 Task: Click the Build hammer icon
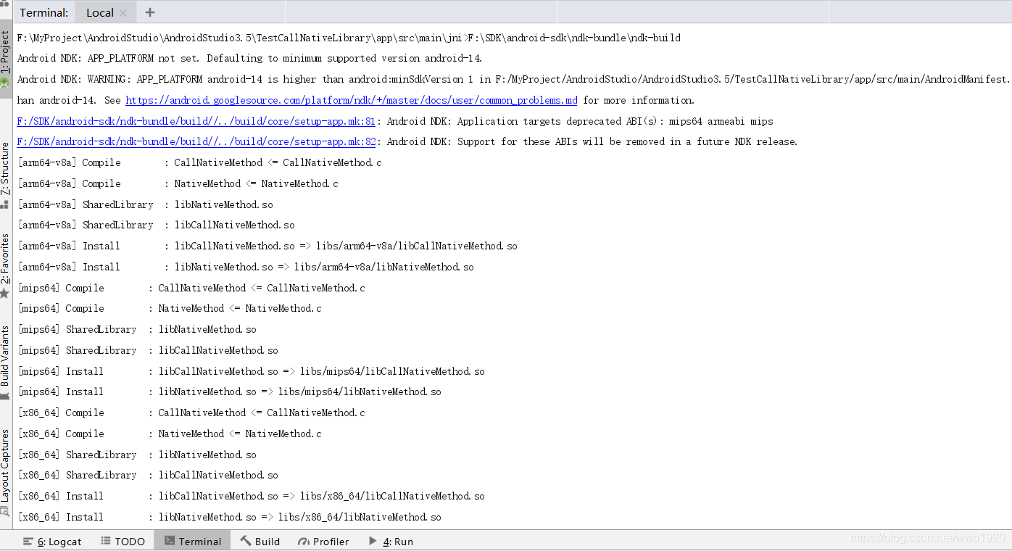246,541
